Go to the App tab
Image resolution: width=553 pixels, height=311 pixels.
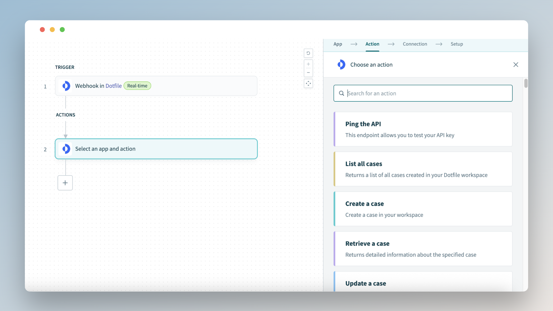click(338, 44)
